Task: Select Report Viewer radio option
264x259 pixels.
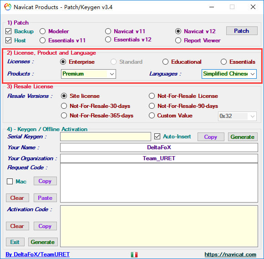Action: 178,41
